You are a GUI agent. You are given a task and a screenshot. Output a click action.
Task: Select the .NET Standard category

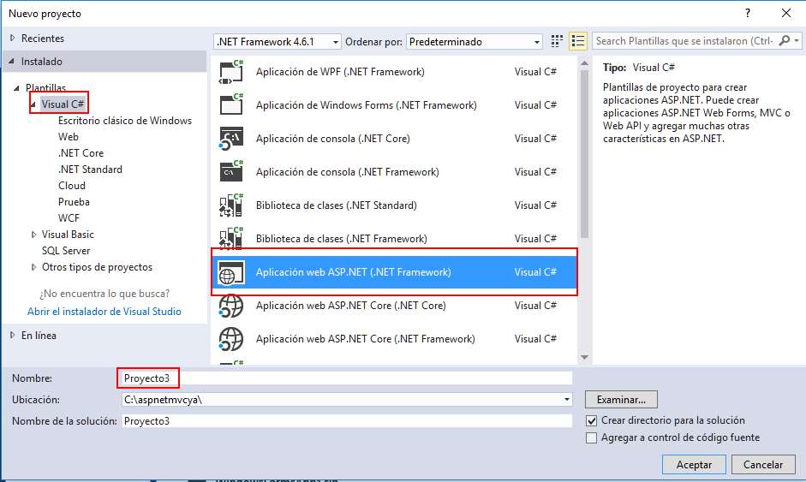click(x=90, y=170)
